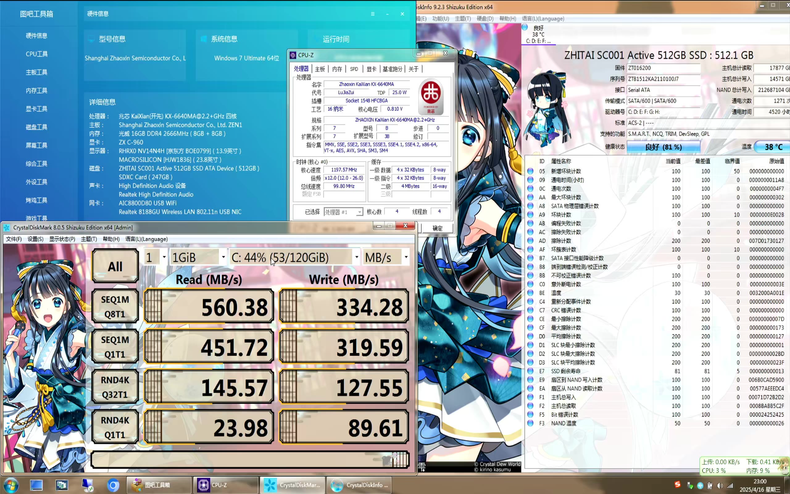Start RND4K Q1T1 test
The width and height of the screenshot is (790, 494).
click(115, 427)
